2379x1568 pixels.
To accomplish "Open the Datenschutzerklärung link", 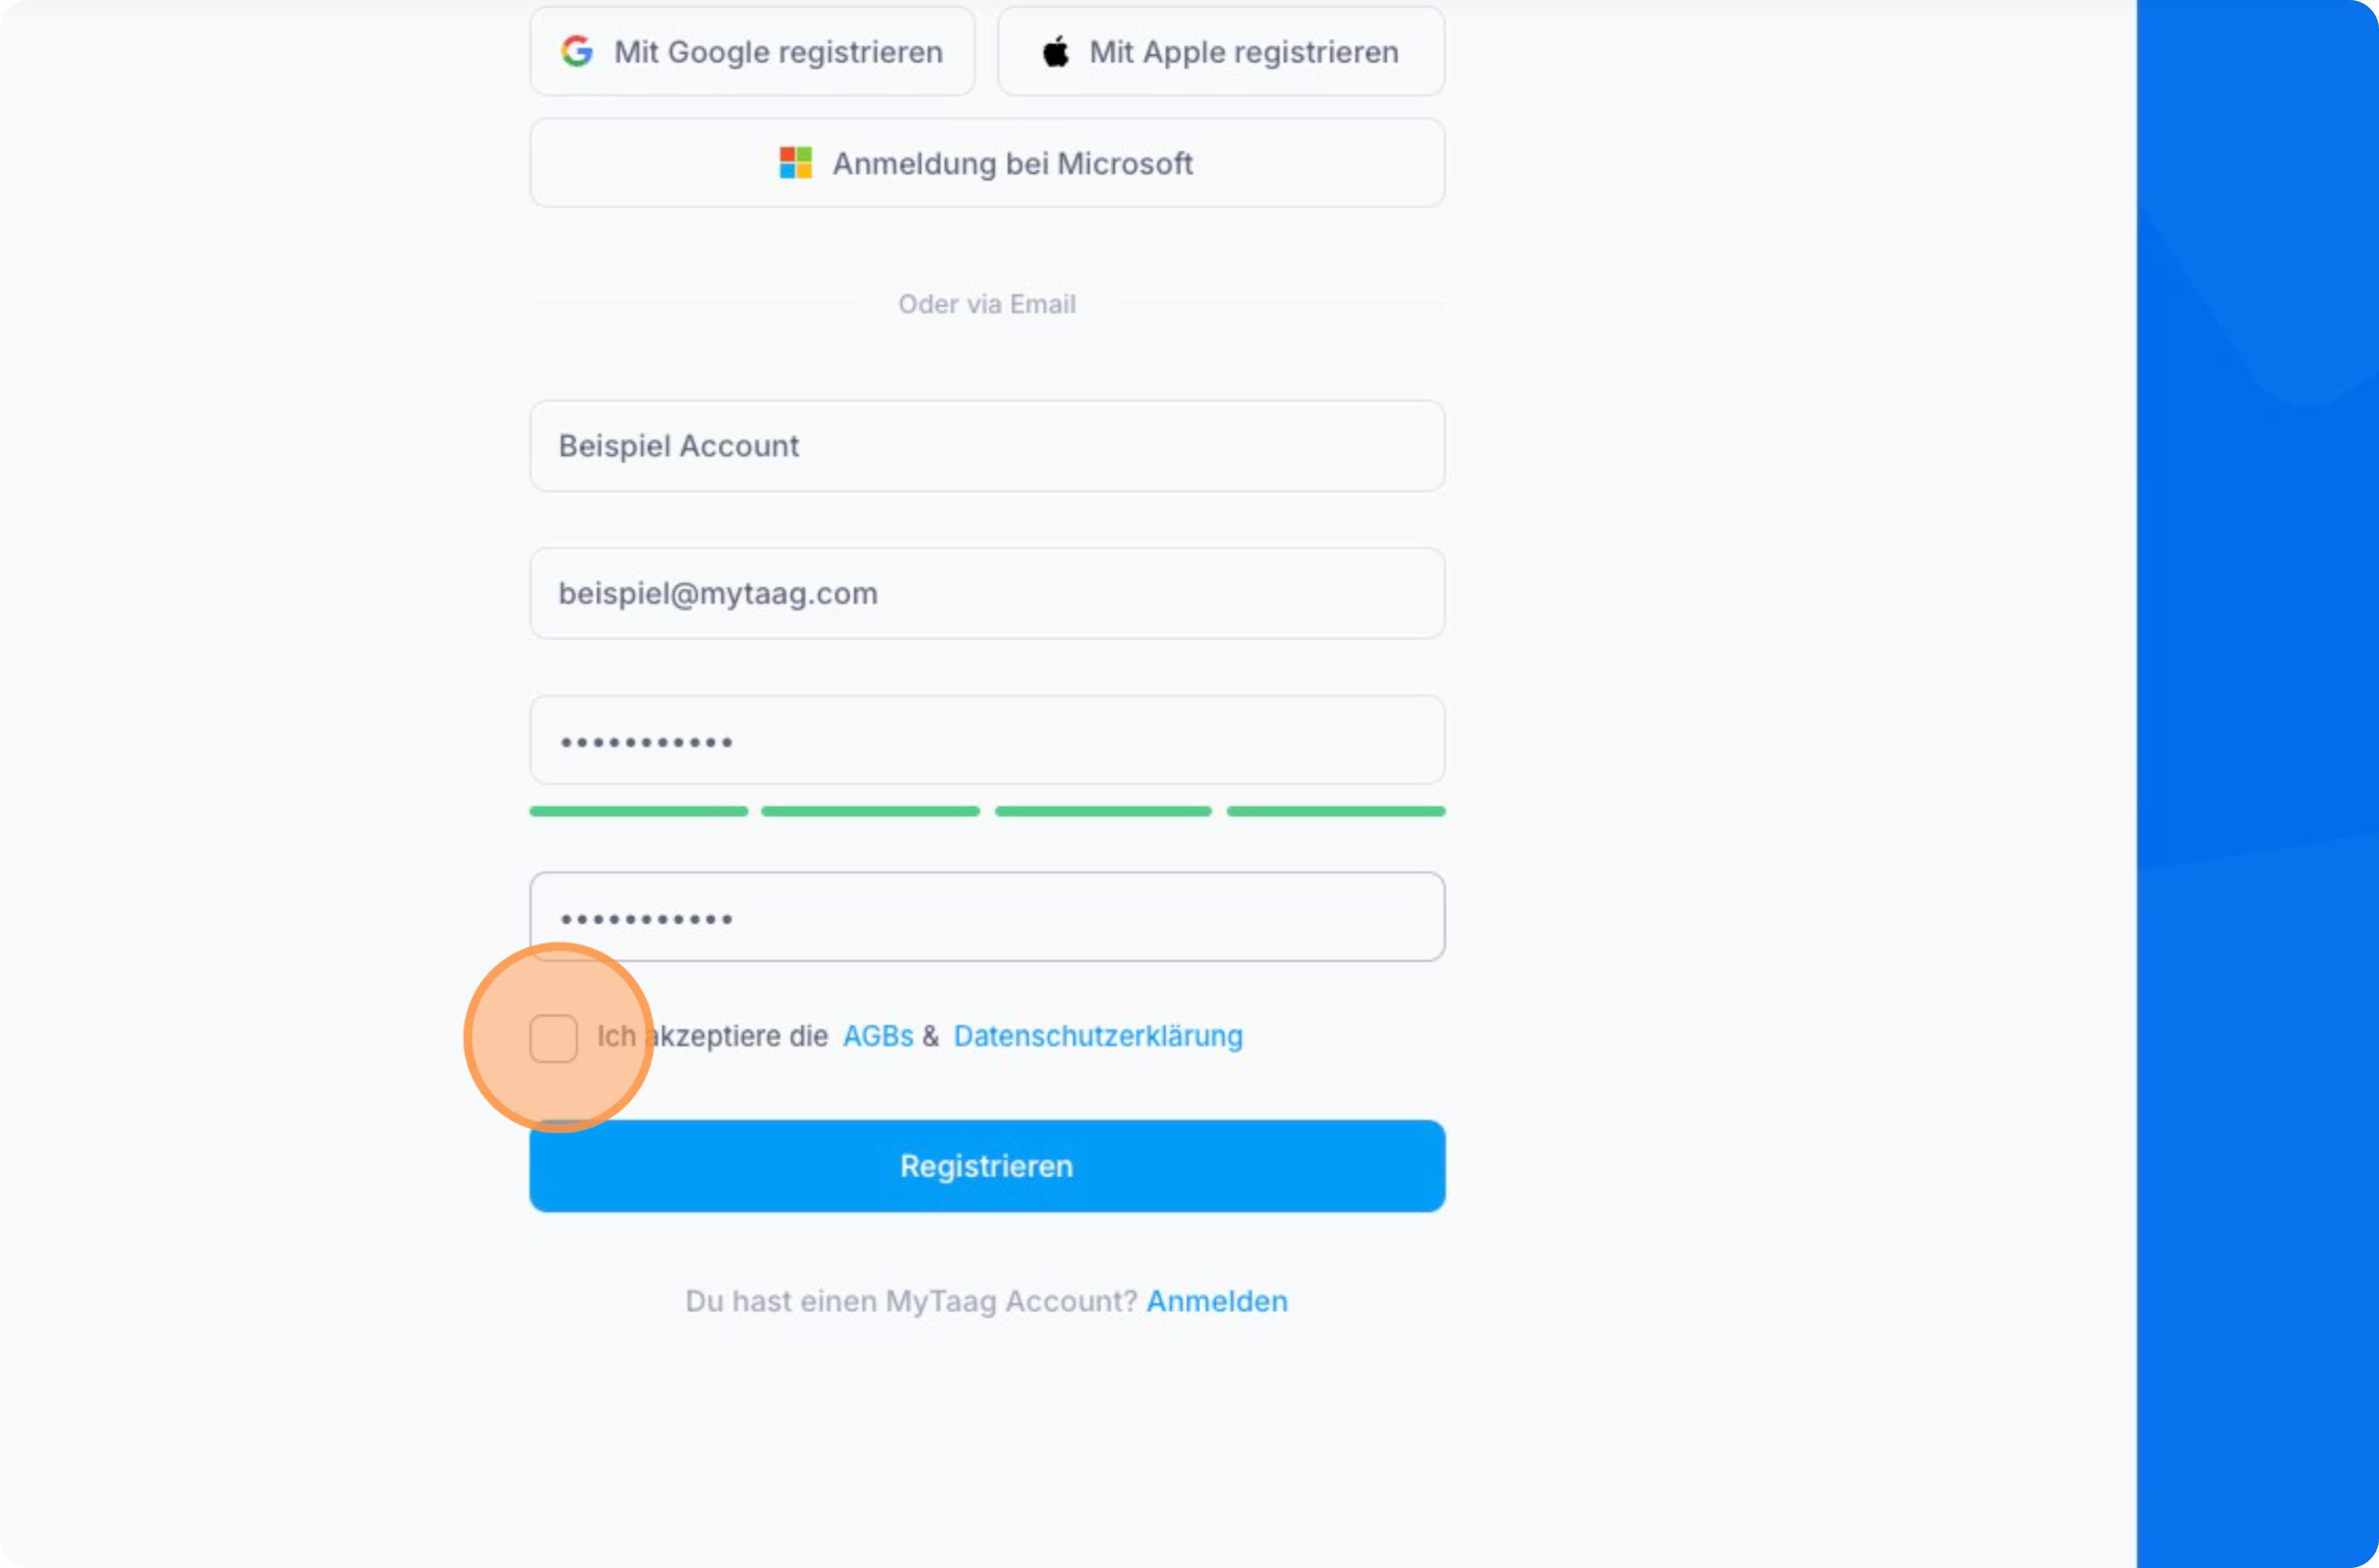I will click(x=1098, y=1036).
